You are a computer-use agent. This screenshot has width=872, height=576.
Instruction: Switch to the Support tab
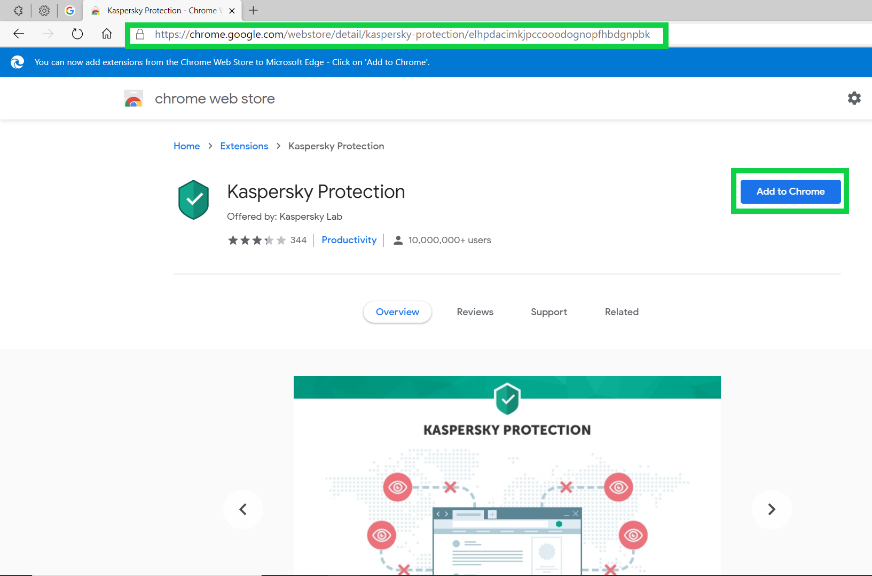click(549, 312)
